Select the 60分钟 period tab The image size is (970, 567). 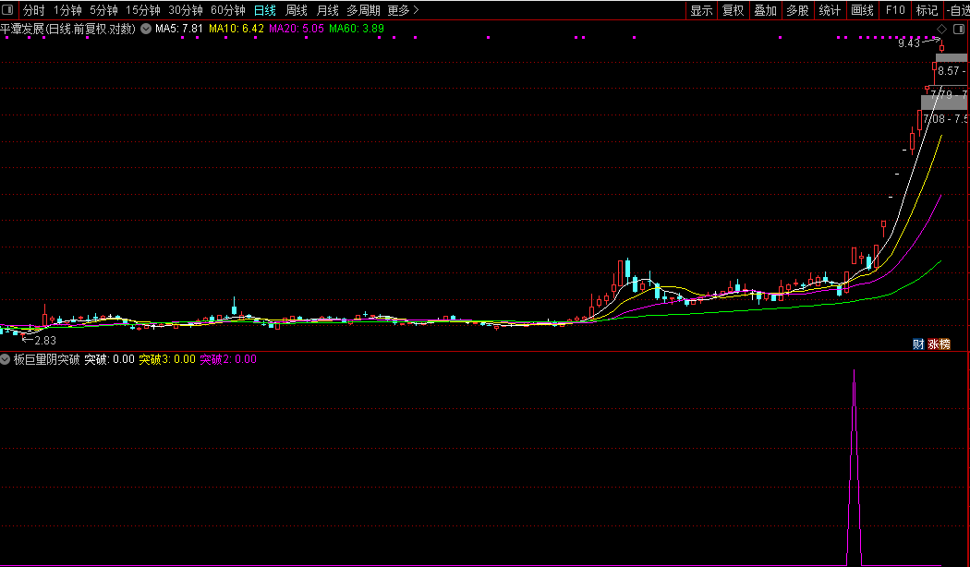[227, 10]
